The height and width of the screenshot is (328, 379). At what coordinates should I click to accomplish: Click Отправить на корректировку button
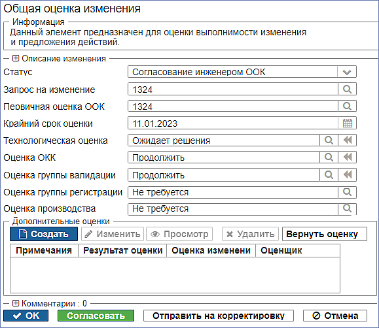(x=219, y=316)
